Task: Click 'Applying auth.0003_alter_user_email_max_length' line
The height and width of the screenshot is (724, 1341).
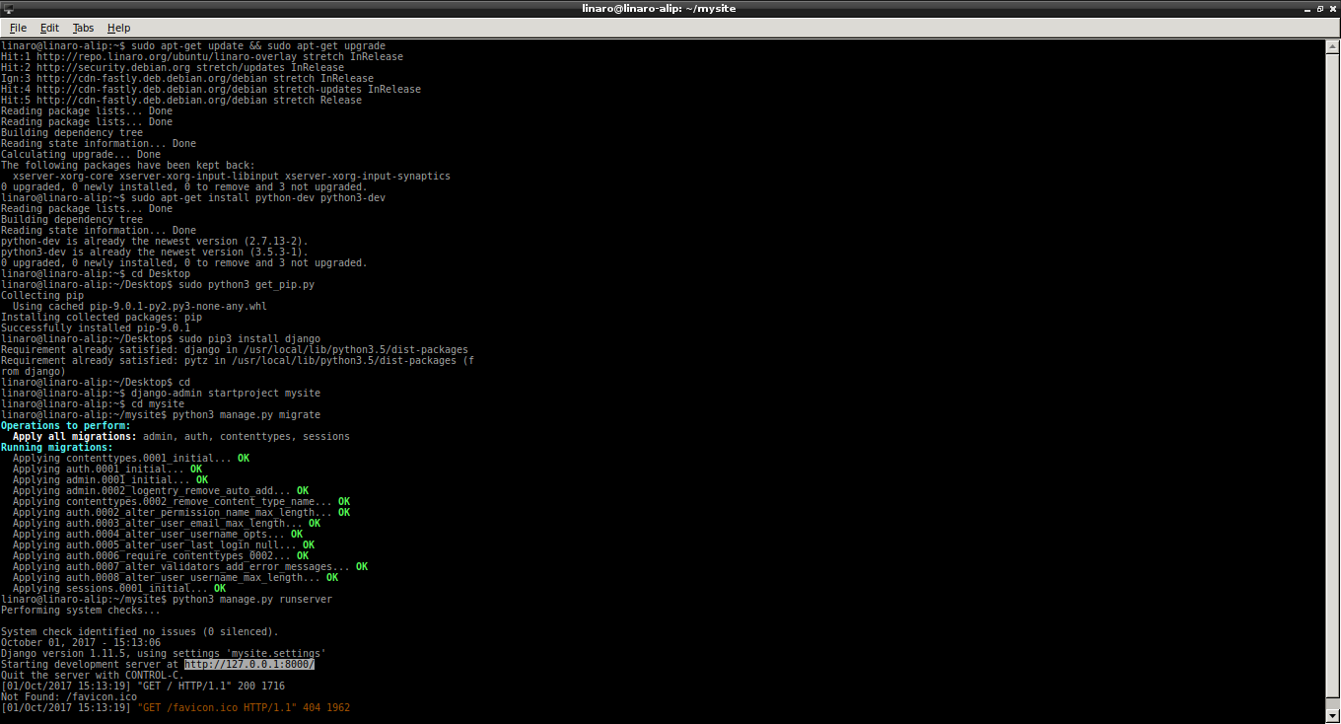Action: [167, 524]
